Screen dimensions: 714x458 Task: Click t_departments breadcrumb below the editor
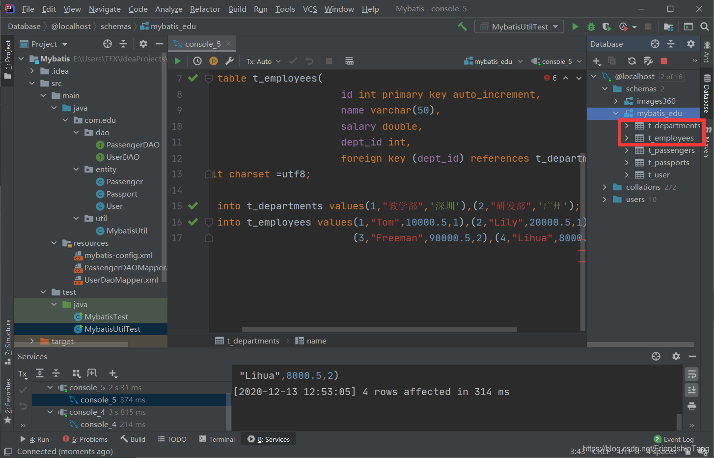point(247,341)
